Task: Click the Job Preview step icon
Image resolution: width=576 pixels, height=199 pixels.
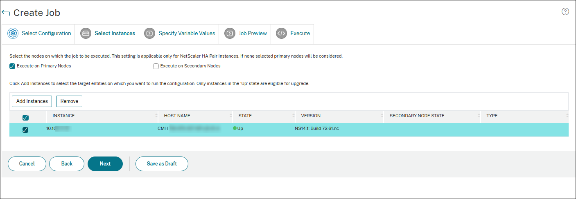Action: (x=230, y=34)
